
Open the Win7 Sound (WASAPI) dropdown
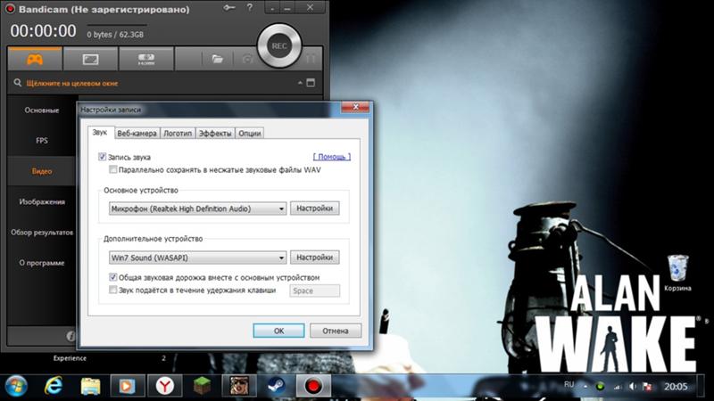(x=197, y=258)
